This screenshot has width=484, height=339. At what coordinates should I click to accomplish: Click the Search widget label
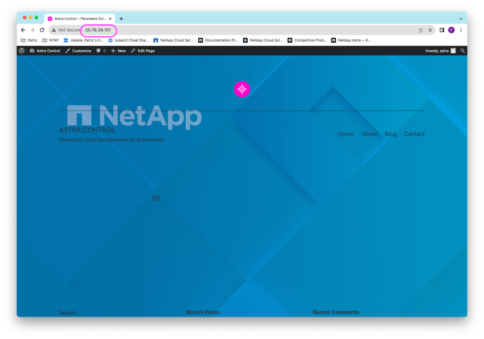(x=68, y=313)
